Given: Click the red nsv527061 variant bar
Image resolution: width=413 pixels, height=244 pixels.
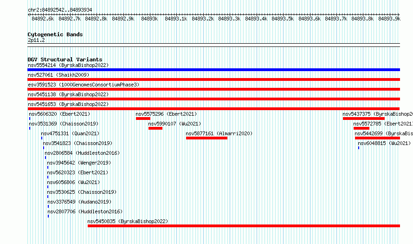Looking at the screenshot, I should click(x=213, y=79).
